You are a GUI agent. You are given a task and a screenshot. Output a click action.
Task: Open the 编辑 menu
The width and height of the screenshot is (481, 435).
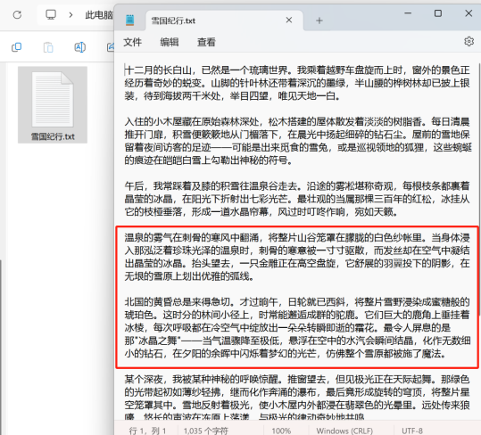tap(170, 42)
